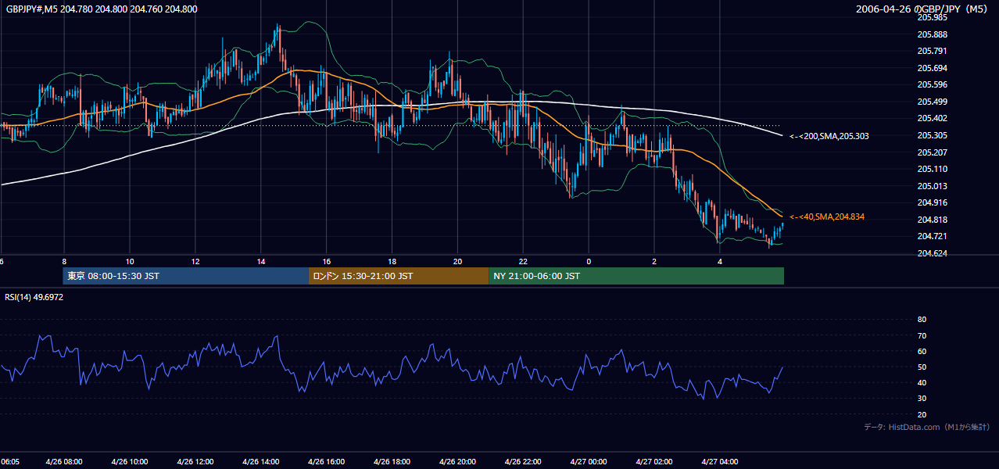Click RSI axis level 70
Viewport: 999px width, 469px height.
(x=922, y=335)
